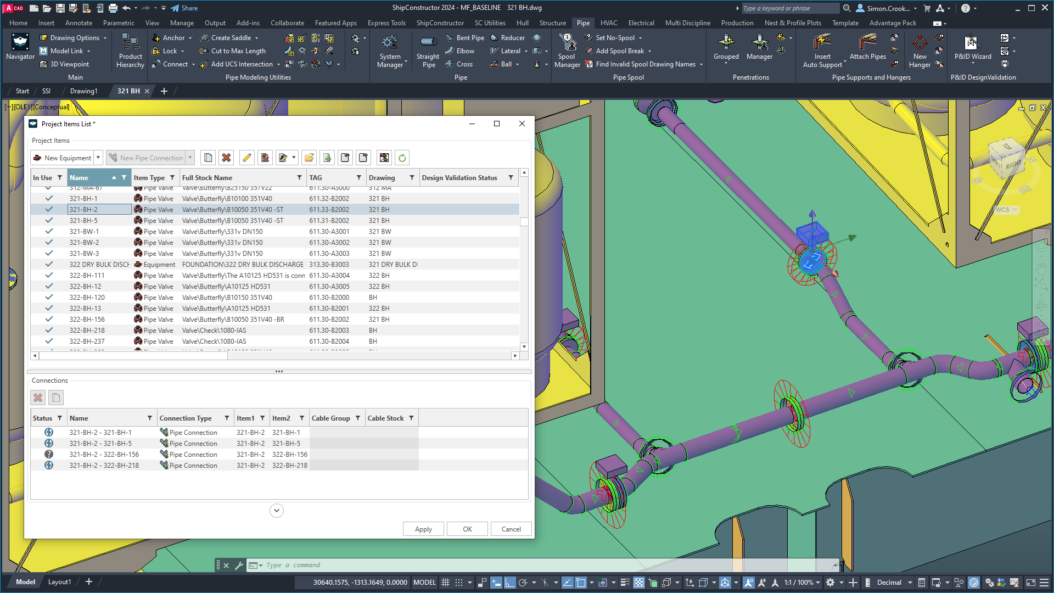1054x593 pixels.
Task: Click the refresh icon in Project Items List
Action: click(402, 158)
